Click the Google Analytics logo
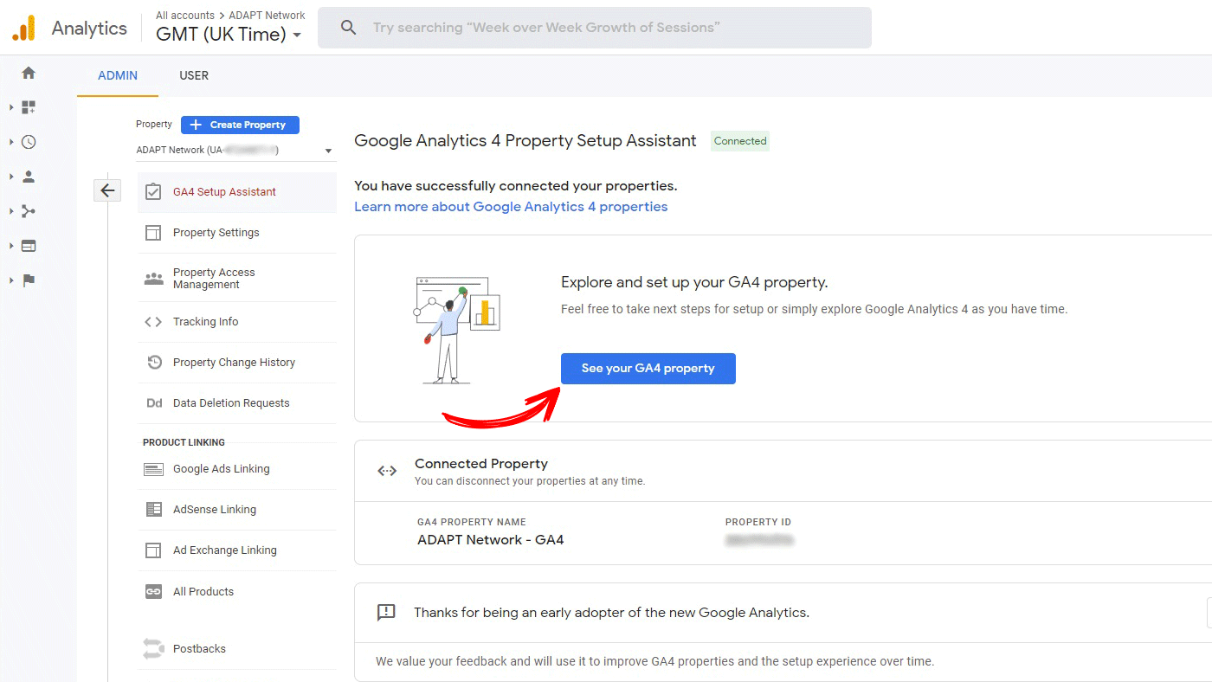The width and height of the screenshot is (1212, 682). (24, 28)
